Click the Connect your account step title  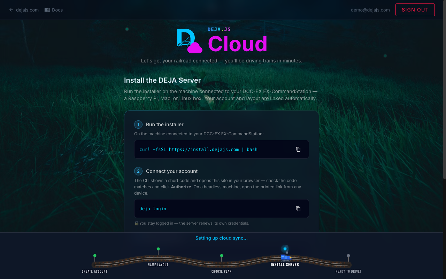point(172,171)
